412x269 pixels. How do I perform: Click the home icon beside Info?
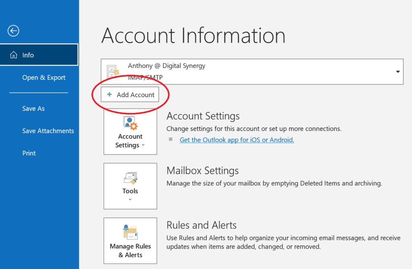14,55
